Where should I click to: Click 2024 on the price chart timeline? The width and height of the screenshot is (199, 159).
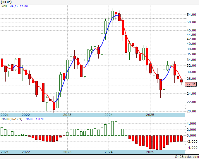[x=109, y=115]
